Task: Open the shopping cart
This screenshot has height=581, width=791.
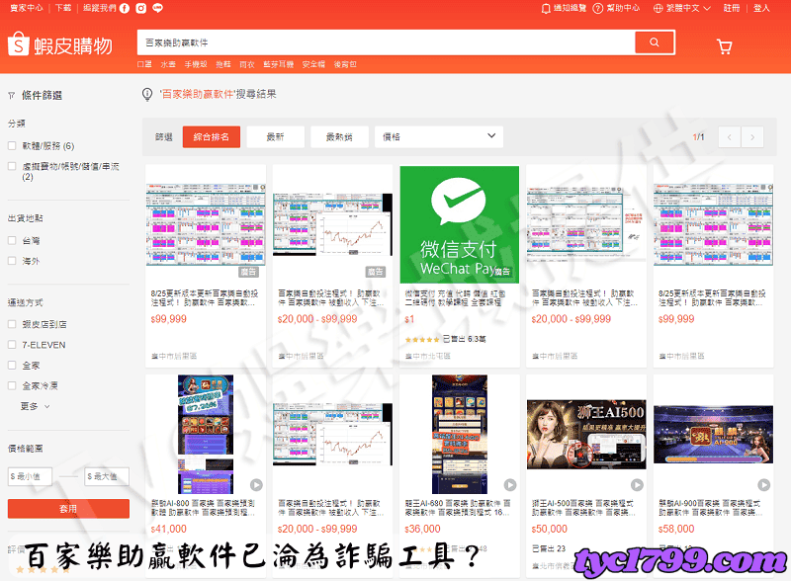Action: (725, 46)
